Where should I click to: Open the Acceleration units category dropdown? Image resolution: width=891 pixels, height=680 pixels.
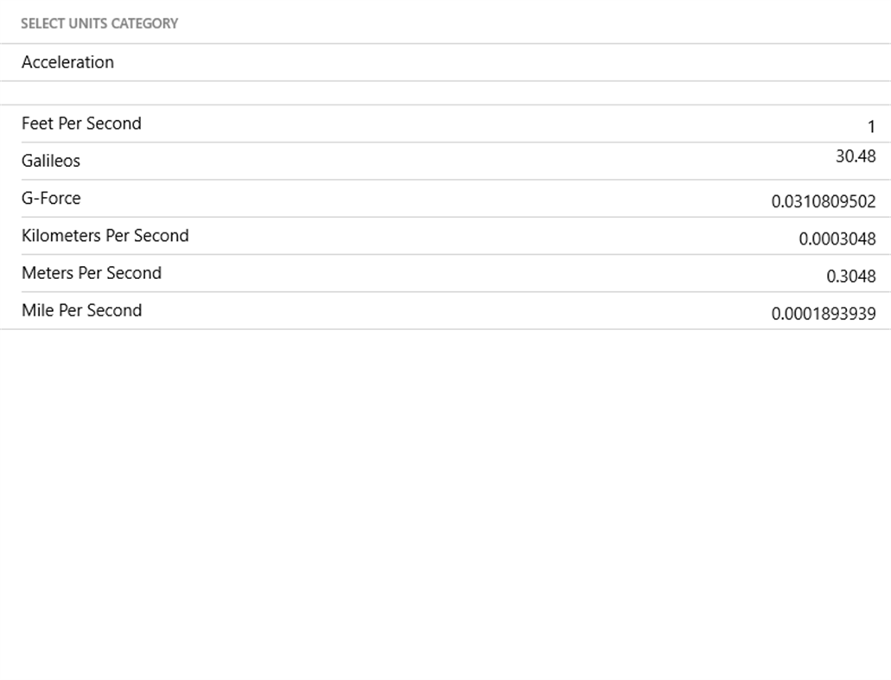point(445,61)
